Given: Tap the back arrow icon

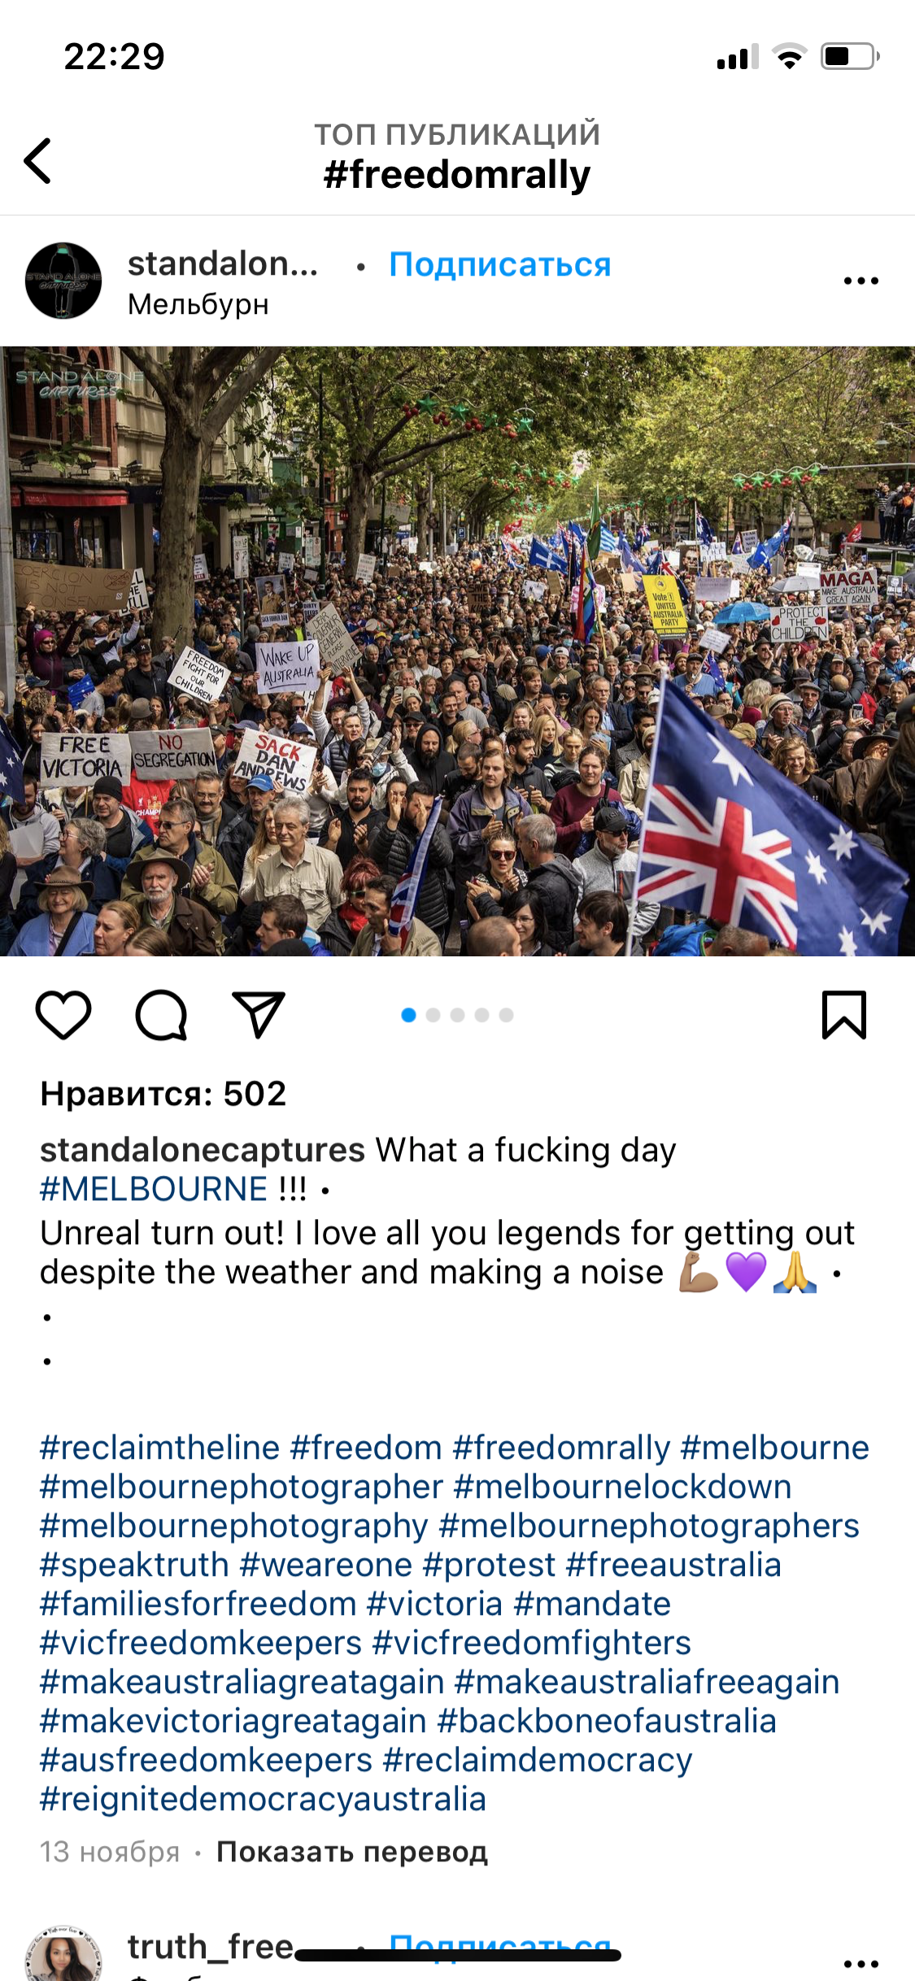Looking at the screenshot, I should coord(38,160).
